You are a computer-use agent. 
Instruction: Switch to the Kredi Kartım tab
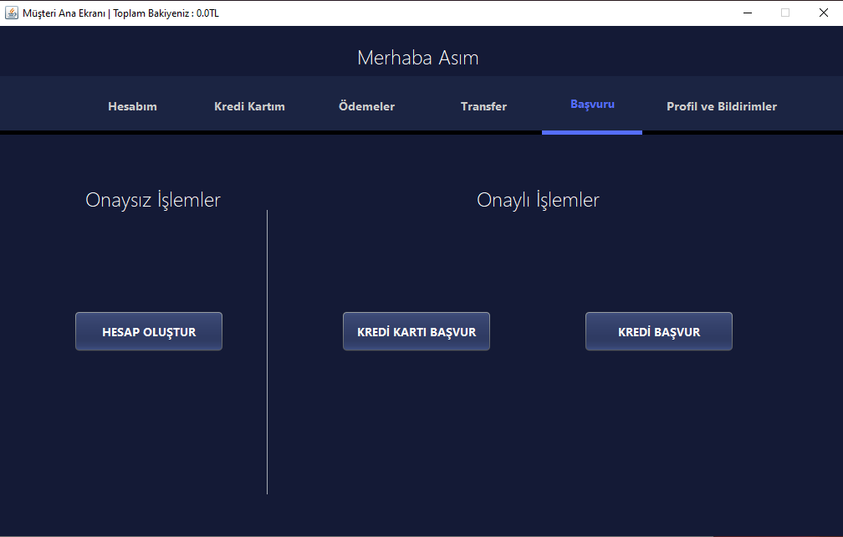(x=249, y=106)
